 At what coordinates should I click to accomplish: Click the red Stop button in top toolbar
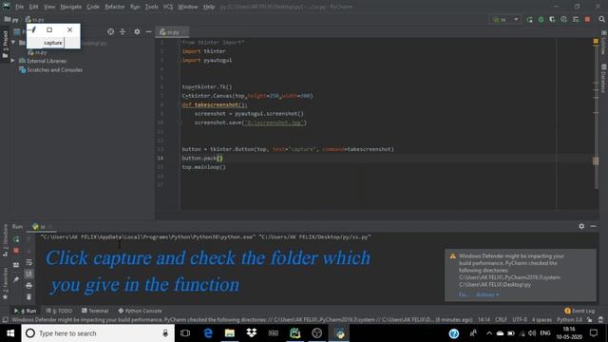[x=587, y=19]
